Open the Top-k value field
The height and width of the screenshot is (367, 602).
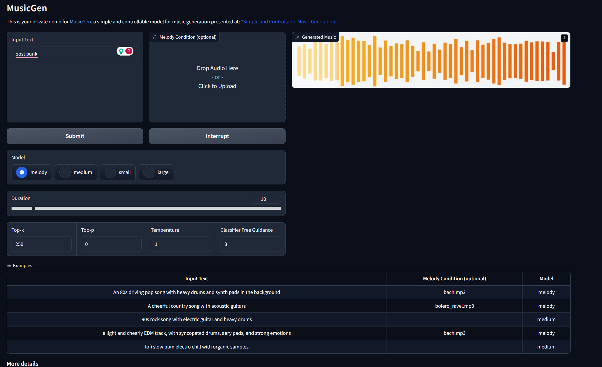pos(41,244)
